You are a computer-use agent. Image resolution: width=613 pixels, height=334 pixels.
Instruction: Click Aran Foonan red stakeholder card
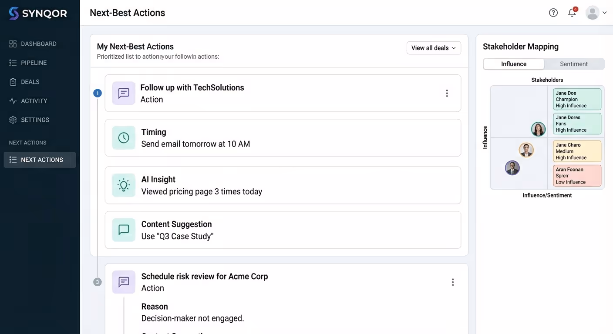[x=577, y=176]
